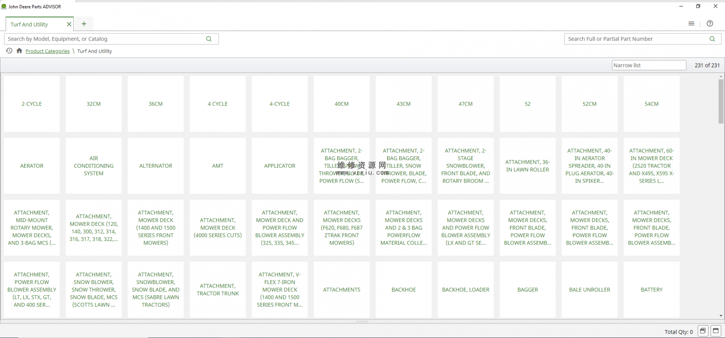Open the ALTERNATOR category
Screen dimensions: 725x338
[x=156, y=166]
